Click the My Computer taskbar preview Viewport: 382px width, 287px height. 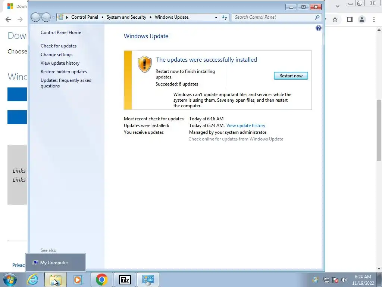tap(56, 262)
